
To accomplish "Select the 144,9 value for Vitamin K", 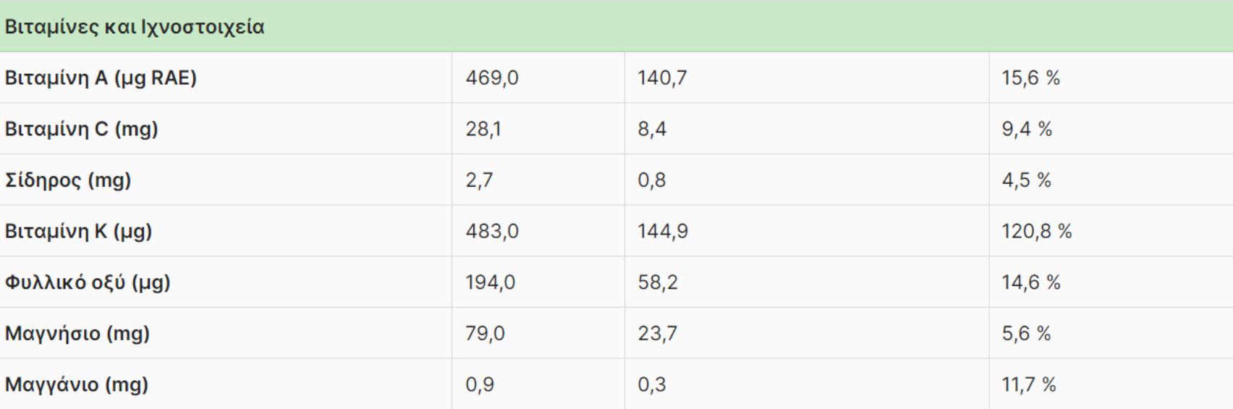I will pyautogui.click(x=663, y=232).
